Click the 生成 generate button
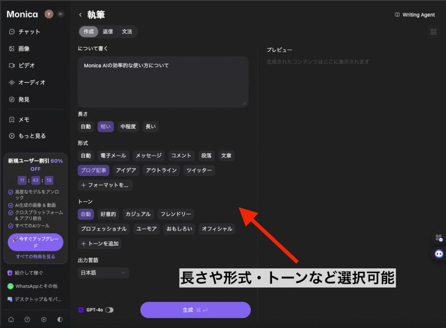Screen dimensions: 446x328 [x=196, y=310]
